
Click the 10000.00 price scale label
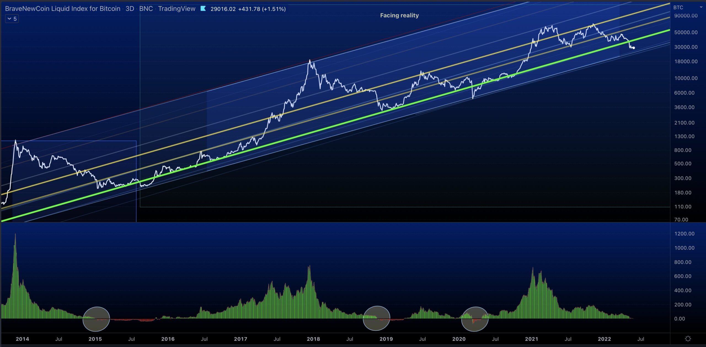pyautogui.click(x=686, y=78)
